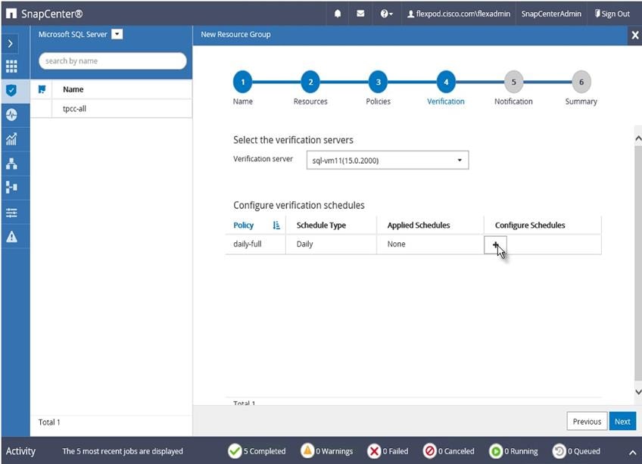Open the Verification server dropdown

[388, 160]
